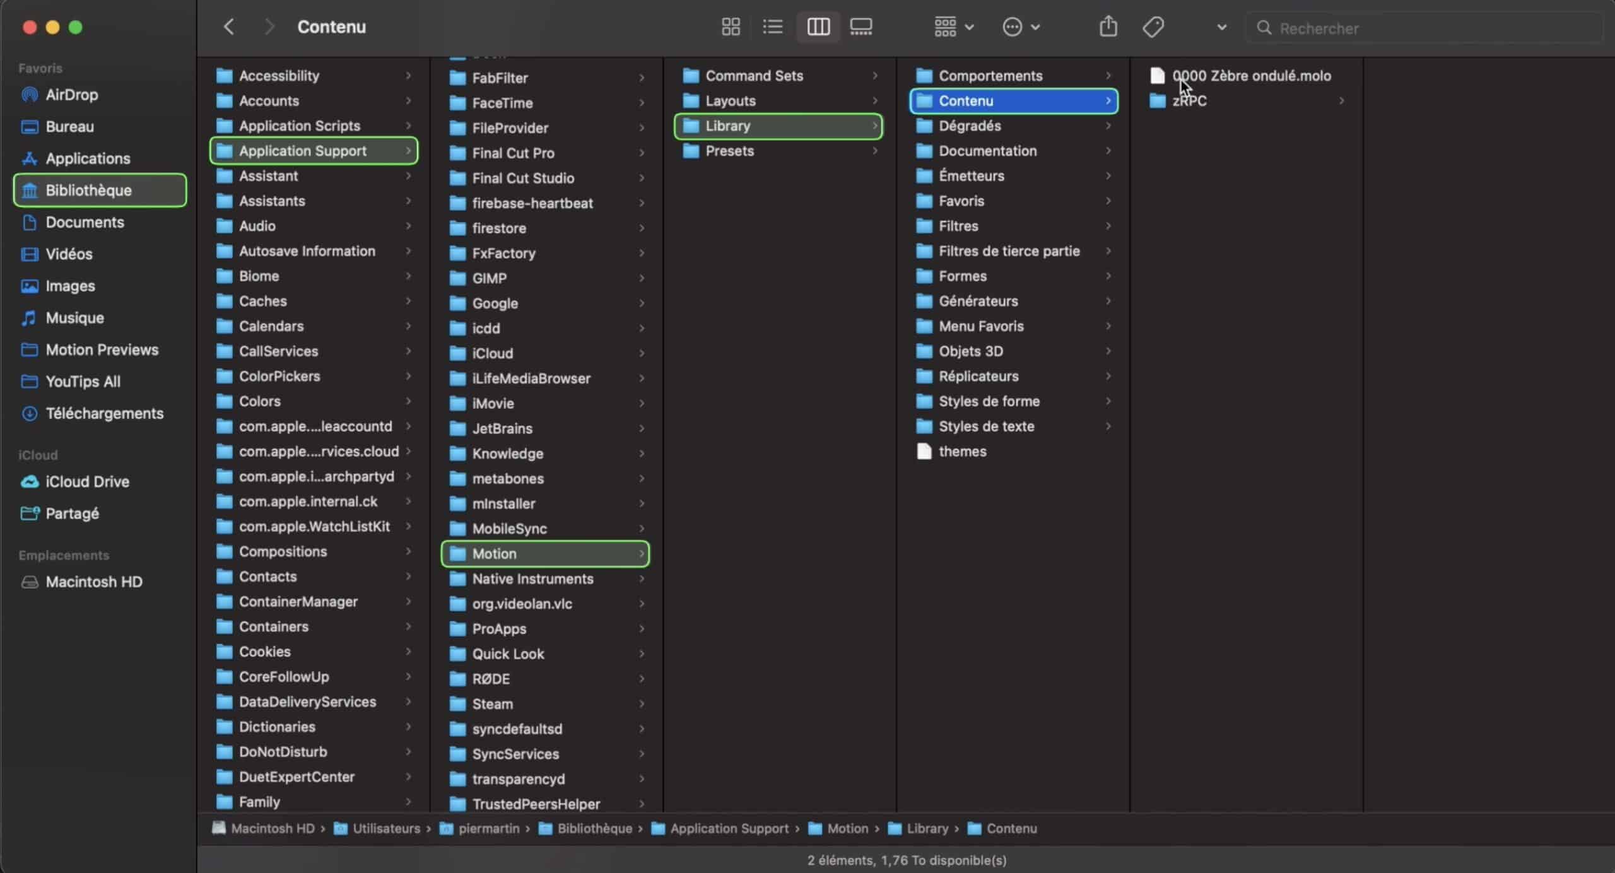The width and height of the screenshot is (1615, 873).
Task: Click Library in path bar
Action: pos(918,828)
